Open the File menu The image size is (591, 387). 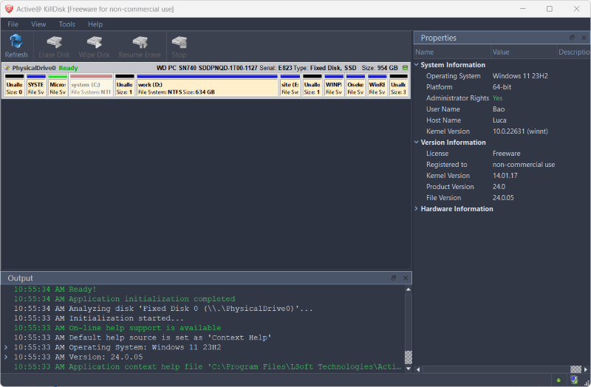[x=13, y=24]
